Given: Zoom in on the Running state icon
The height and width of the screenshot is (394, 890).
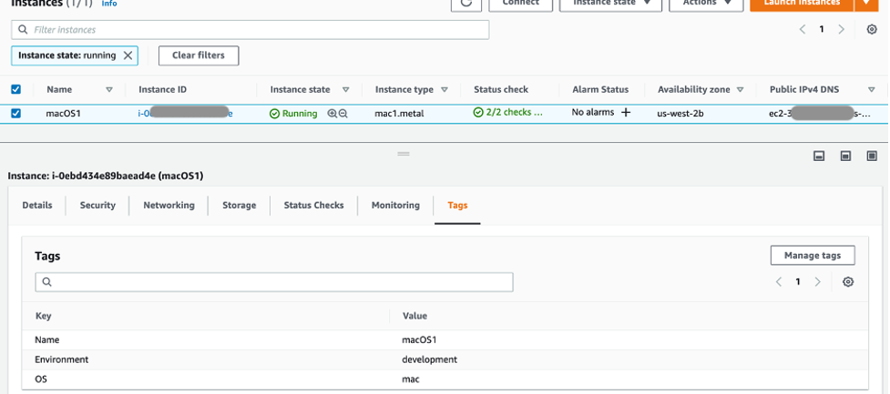Looking at the screenshot, I should point(332,114).
